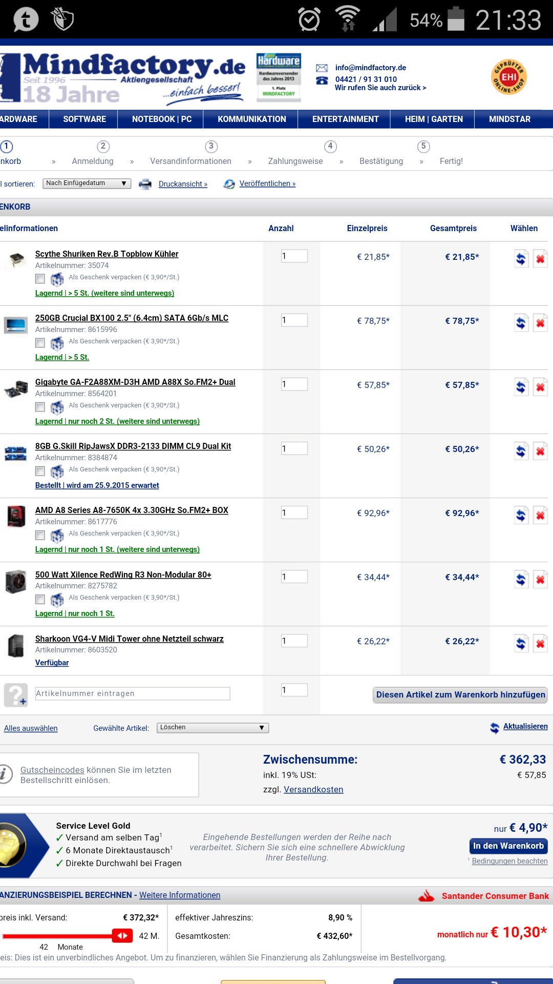Viewport: 553px width, 984px height.
Task: Open the Versandkosten link
Action: click(x=313, y=790)
